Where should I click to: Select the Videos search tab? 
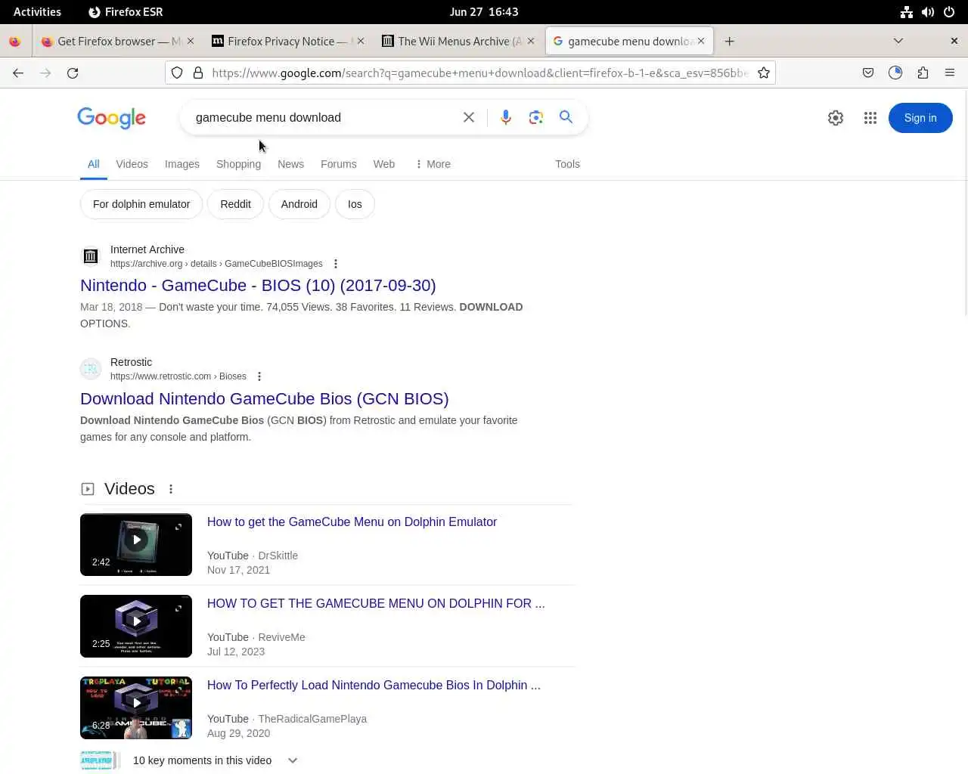(x=132, y=164)
